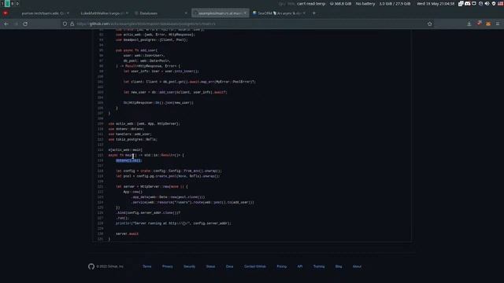Switch to the barricade tab
504x283 pixels.
click(x=43, y=13)
